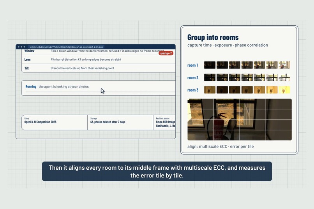Select the 'Tilt' row label
This screenshot has width=314, height=209.
(x=26, y=68)
